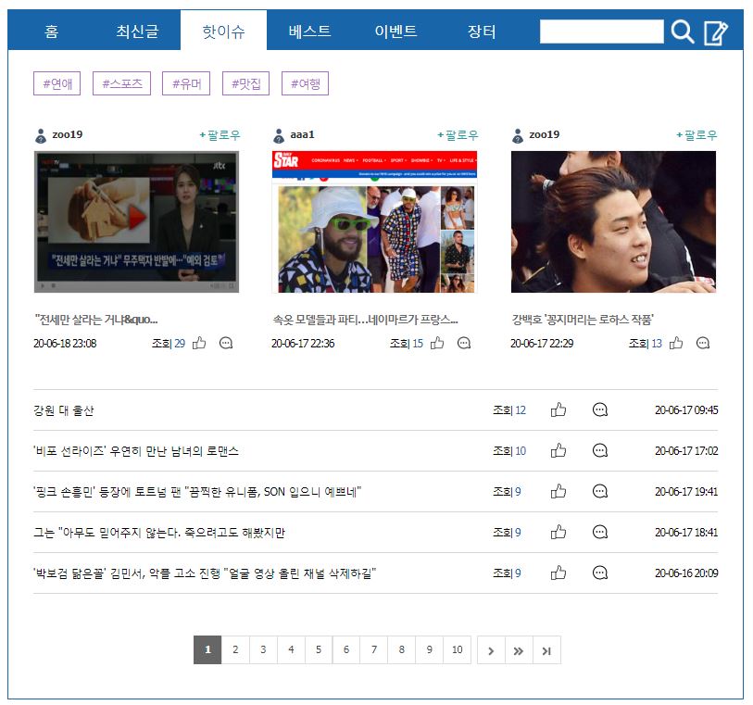
Task: Follow user aaa1 with +팔로우
Action: (458, 135)
